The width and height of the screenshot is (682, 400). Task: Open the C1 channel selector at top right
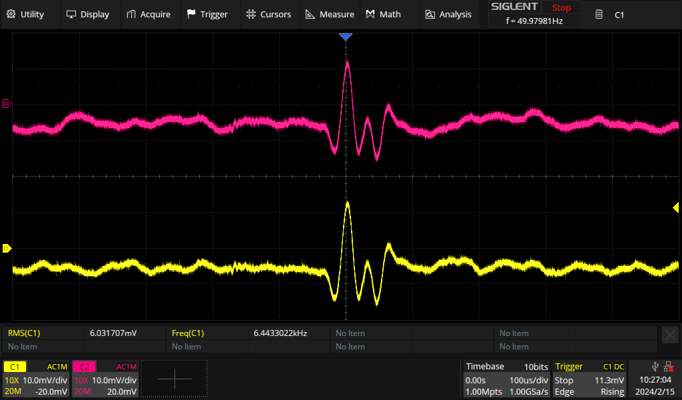click(619, 15)
